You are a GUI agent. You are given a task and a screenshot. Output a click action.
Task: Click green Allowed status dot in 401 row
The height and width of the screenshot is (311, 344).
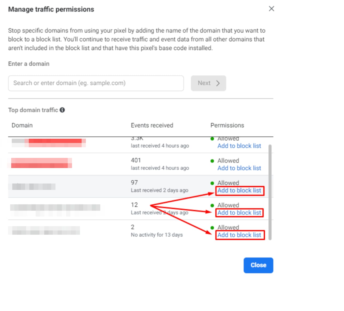[x=212, y=161]
